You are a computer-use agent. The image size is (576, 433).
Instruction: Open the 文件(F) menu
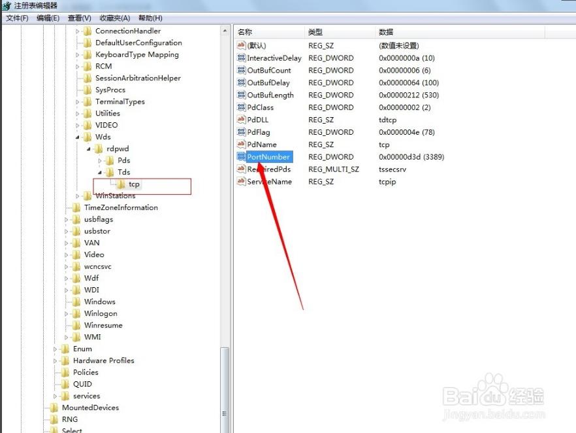[17, 18]
